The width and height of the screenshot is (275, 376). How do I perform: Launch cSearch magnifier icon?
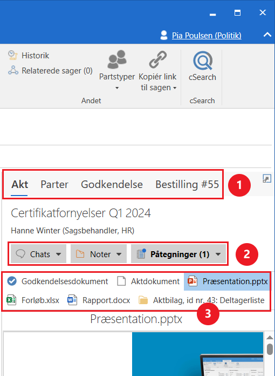point(203,61)
